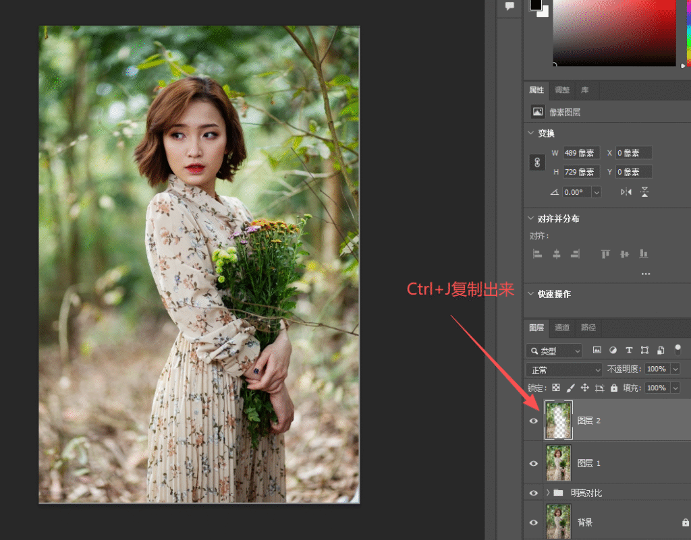Lock all layer attributes
Viewport: 691px width, 540px height.
coord(614,388)
